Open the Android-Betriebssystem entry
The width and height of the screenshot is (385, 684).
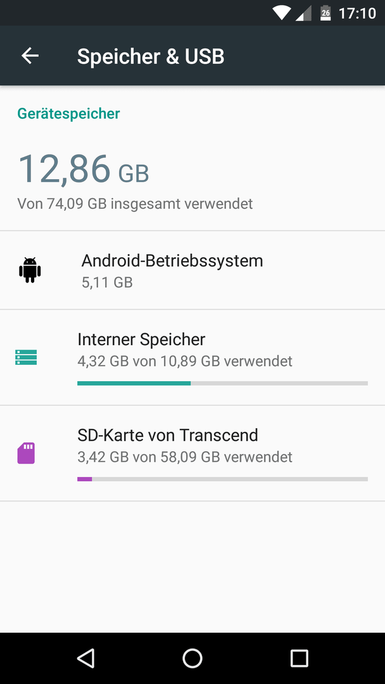coord(192,270)
